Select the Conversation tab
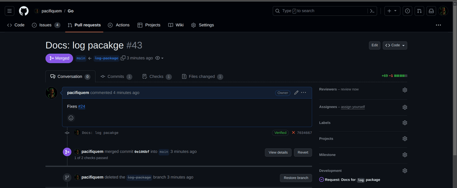This screenshot has height=188, width=457. click(70, 77)
